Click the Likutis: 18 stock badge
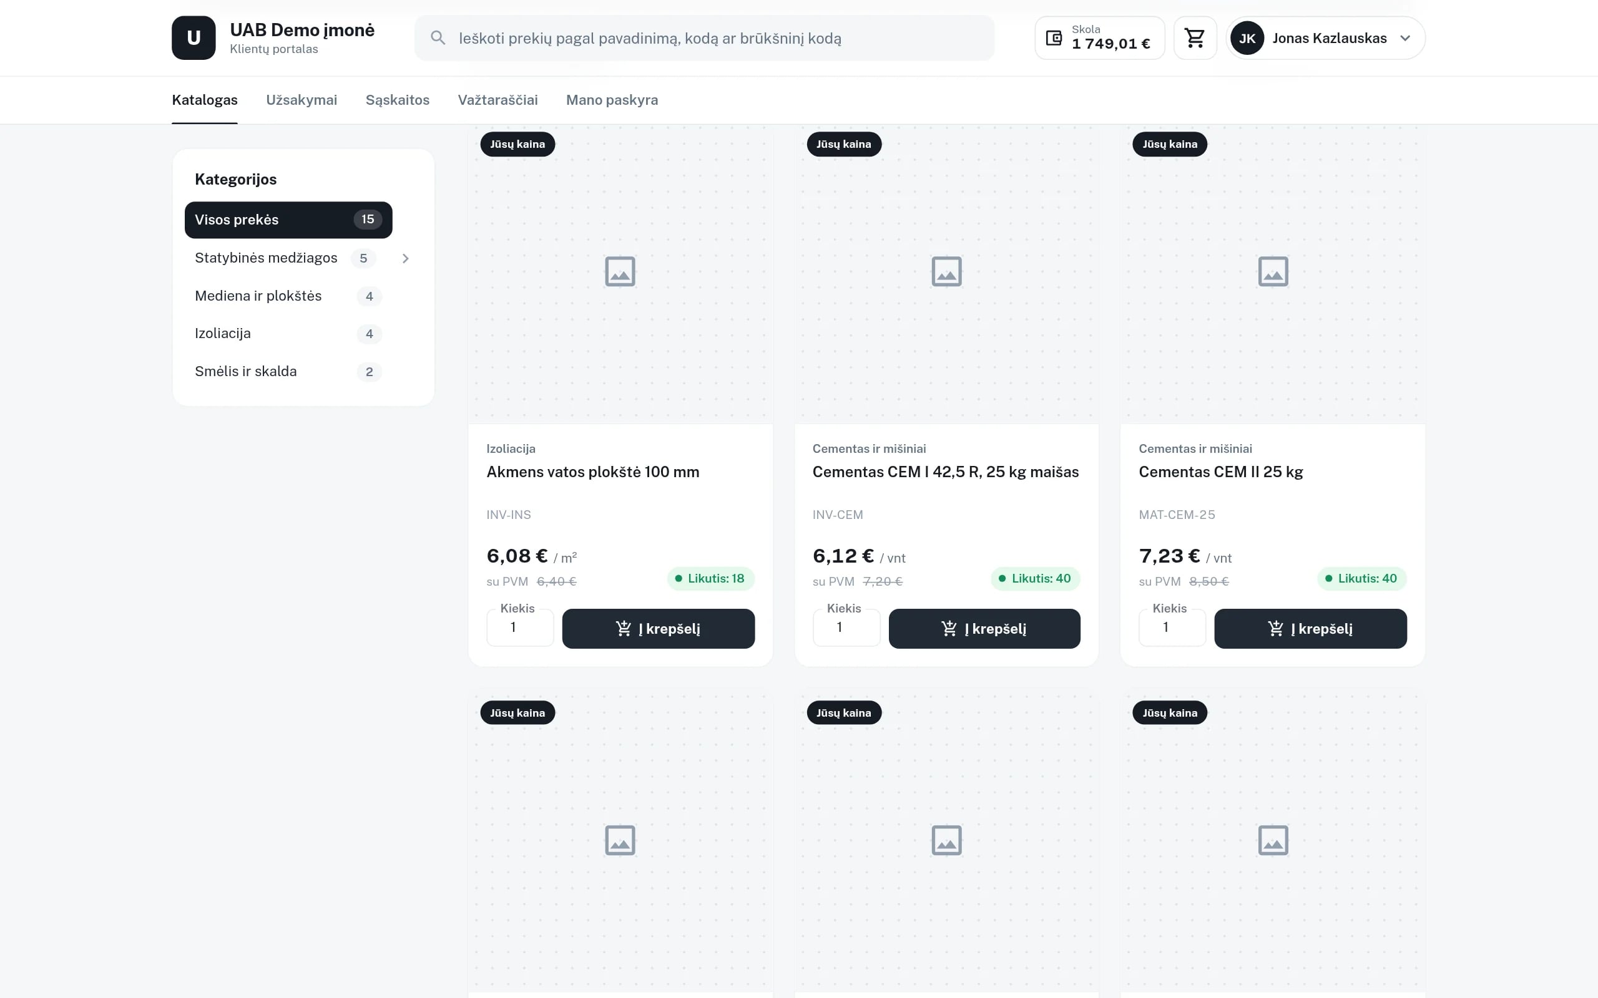The image size is (1598, 998). click(x=710, y=578)
